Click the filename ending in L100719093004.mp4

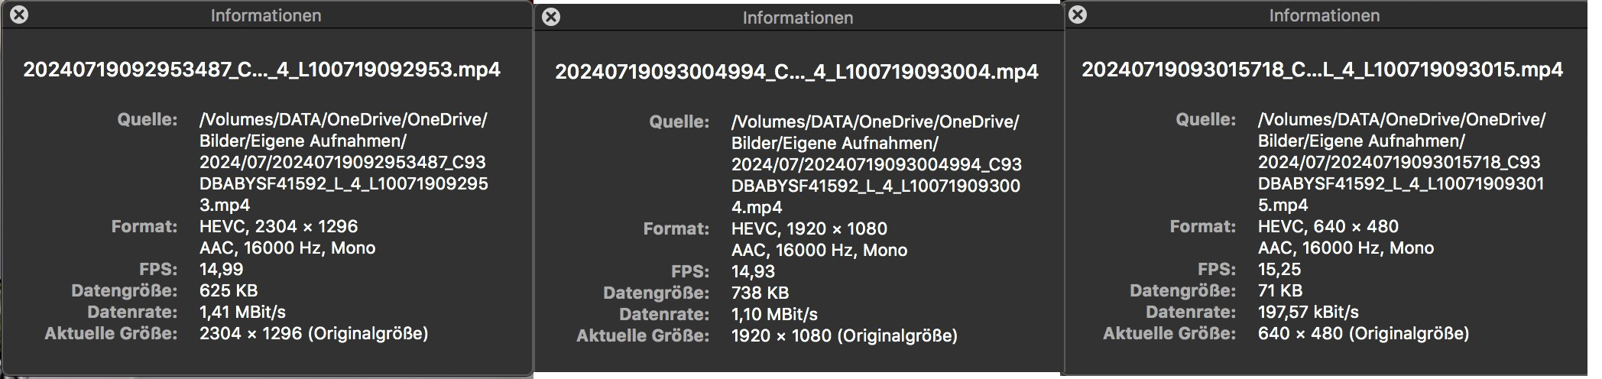[x=796, y=72]
